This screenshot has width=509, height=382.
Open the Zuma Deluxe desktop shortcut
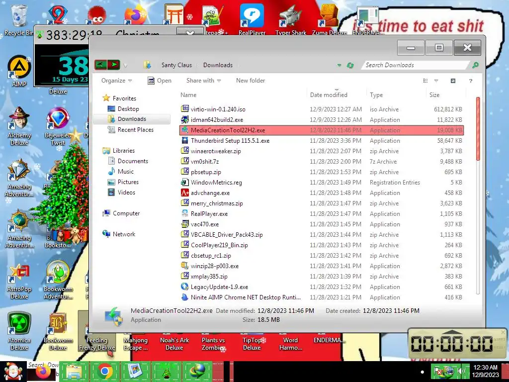(x=329, y=20)
